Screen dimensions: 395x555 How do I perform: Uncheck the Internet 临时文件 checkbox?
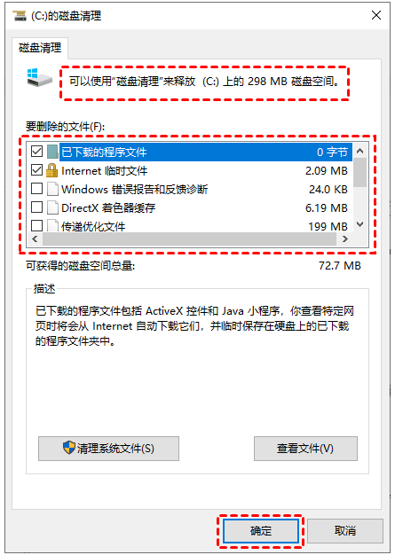click(x=37, y=170)
